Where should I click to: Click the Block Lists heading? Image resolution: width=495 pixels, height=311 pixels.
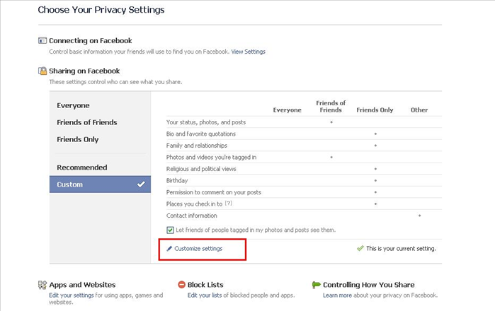[x=205, y=285]
